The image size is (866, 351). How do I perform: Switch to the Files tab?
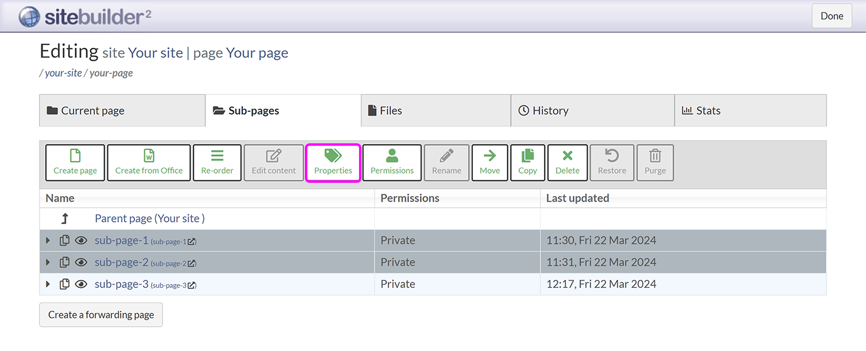pyautogui.click(x=436, y=111)
